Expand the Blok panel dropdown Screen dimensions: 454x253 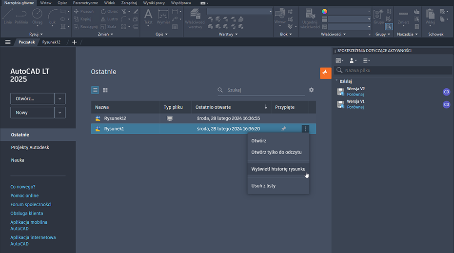point(286,34)
